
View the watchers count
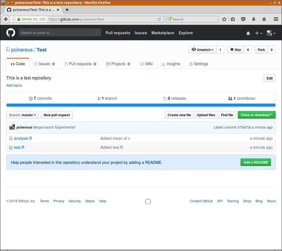click(220, 50)
